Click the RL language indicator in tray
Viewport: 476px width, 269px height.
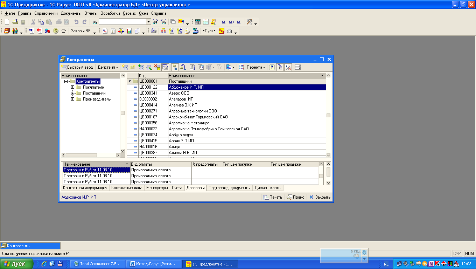(x=386, y=264)
